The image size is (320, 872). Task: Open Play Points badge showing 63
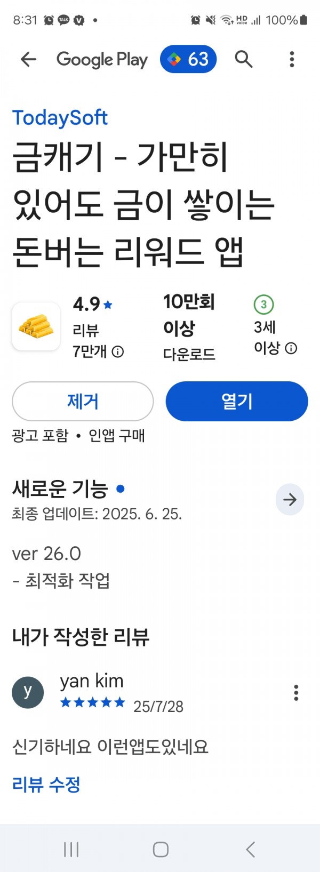(x=188, y=59)
